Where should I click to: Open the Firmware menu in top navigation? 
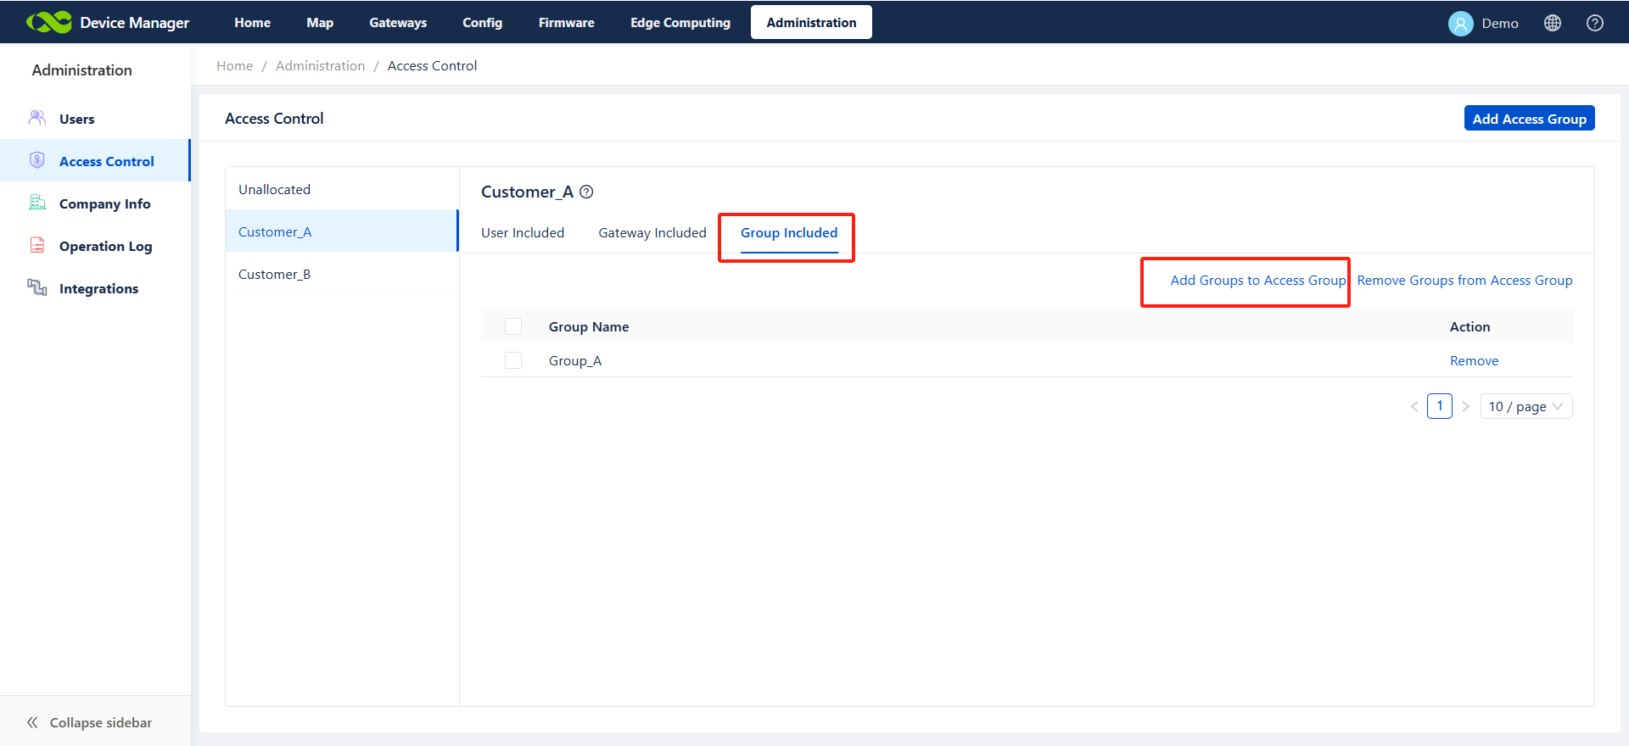point(566,23)
